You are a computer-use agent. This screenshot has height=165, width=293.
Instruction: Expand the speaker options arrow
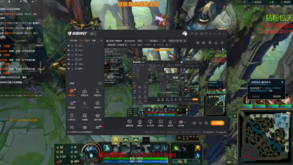tap(185, 122)
